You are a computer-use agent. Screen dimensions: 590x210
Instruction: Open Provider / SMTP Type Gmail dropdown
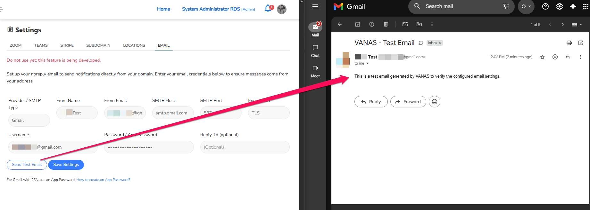point(29,120)
